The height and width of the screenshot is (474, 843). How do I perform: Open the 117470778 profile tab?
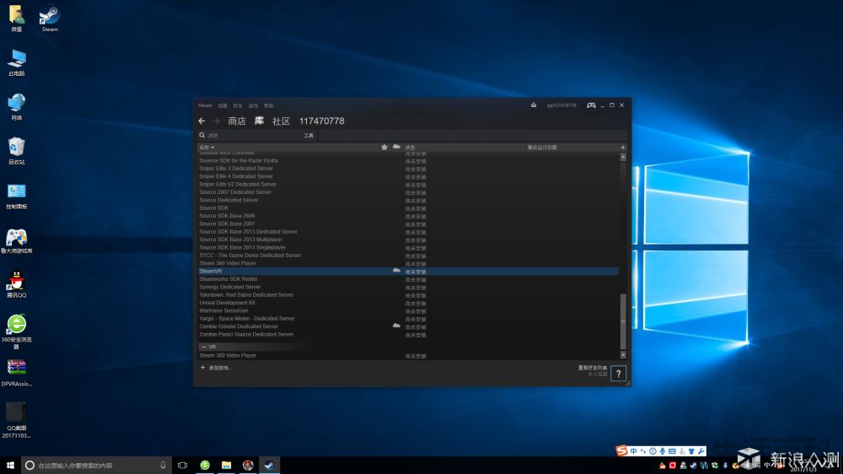tap(321, 121)
